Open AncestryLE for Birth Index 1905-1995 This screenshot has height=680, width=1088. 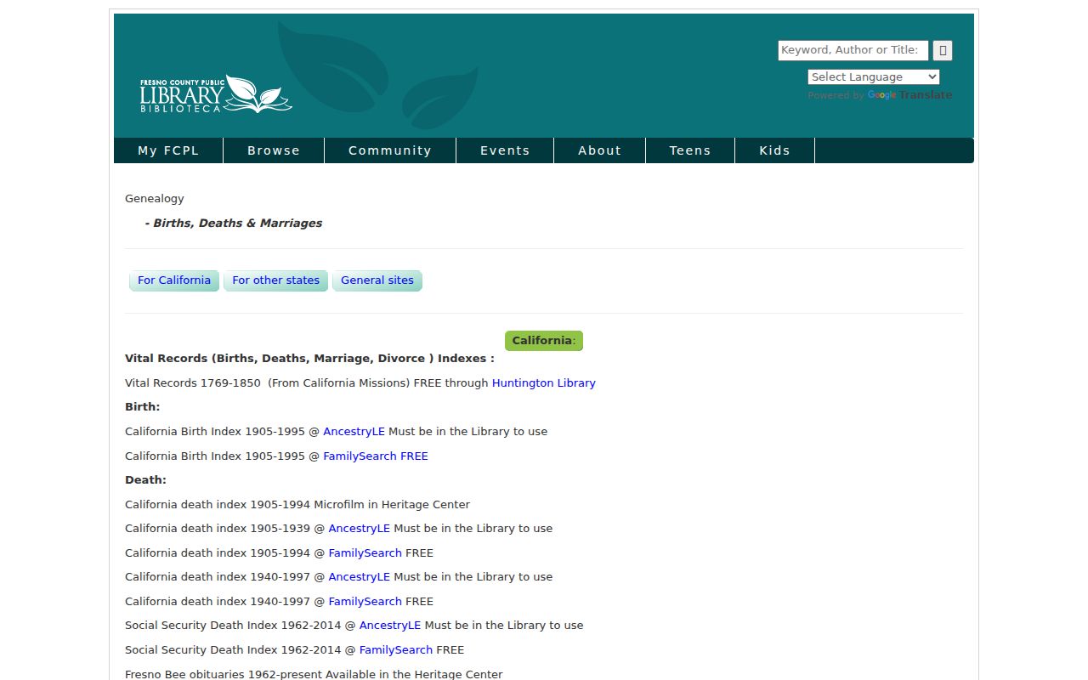click(354, 432)
